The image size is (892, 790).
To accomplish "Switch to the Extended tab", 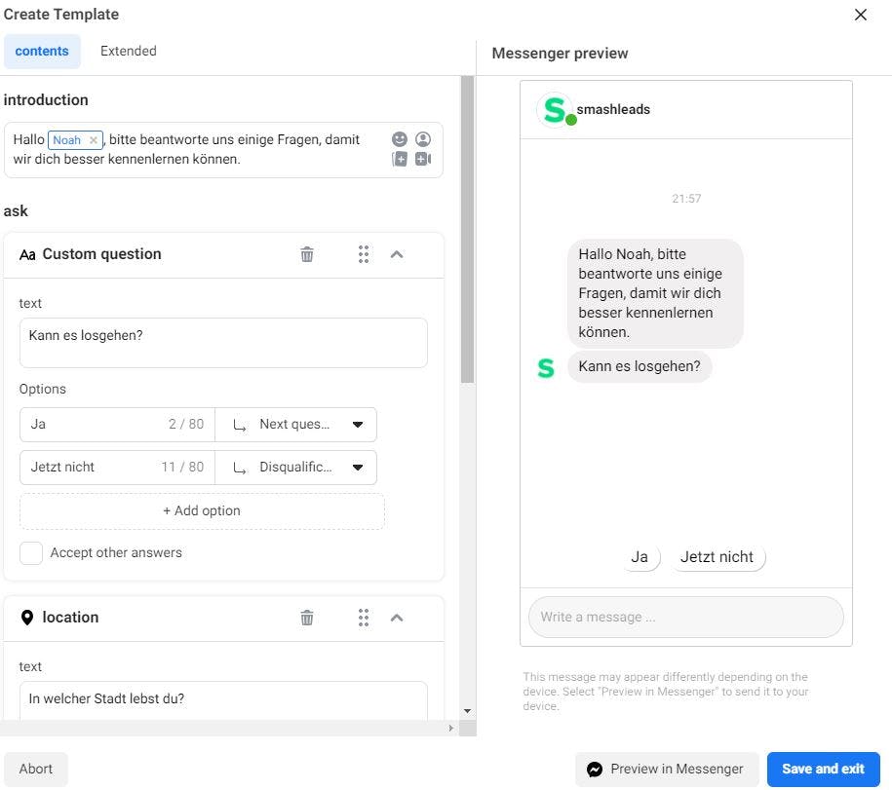I will (129, 52).
